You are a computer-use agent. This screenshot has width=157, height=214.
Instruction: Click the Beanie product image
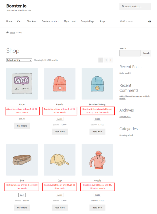click(60, 84)
